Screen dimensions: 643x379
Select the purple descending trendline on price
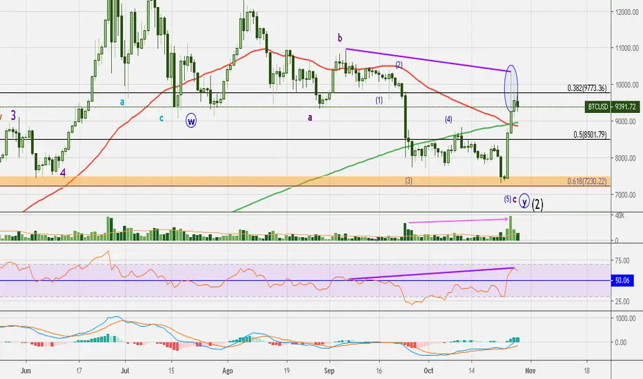tap(428, 60)
